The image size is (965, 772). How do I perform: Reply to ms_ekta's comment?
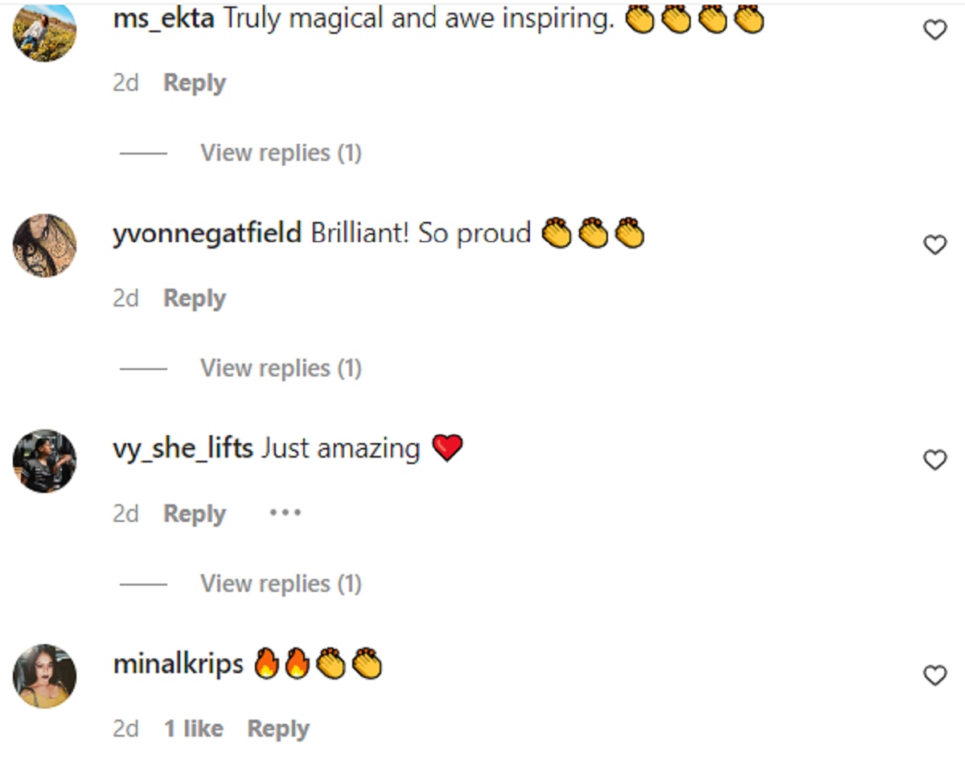(195, 83)
